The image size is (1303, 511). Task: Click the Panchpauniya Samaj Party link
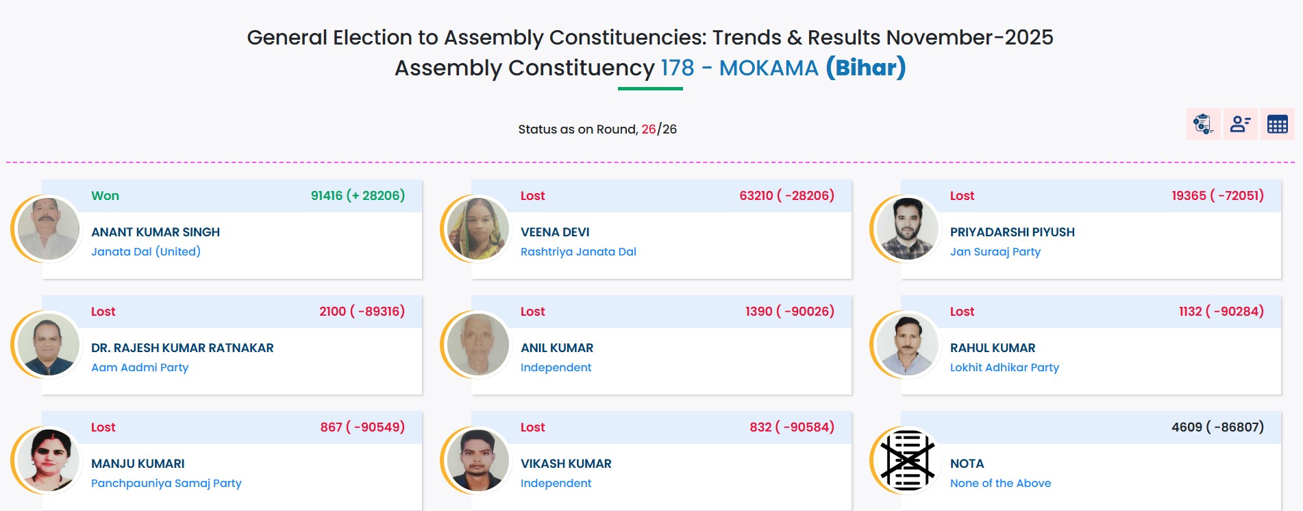(x=166, y=483)
